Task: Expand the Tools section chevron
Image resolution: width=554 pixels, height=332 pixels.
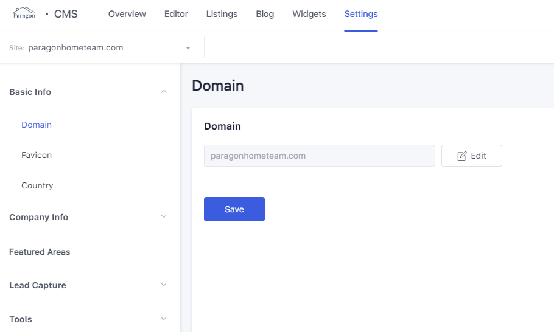Action: 164,319
